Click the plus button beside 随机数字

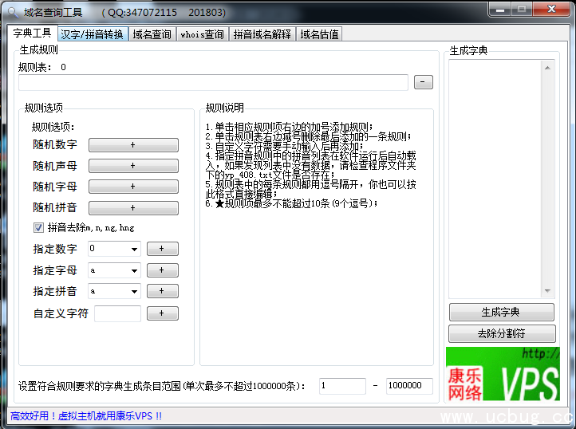tap(133, 145)
